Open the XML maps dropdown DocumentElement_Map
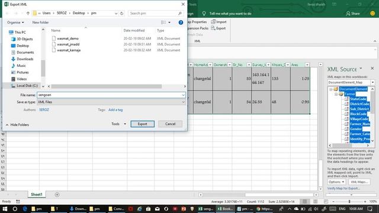 [x=372, y=82]
